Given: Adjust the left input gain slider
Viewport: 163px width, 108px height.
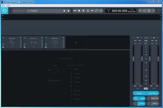Looking at the screenshot, I should [133, 59].
